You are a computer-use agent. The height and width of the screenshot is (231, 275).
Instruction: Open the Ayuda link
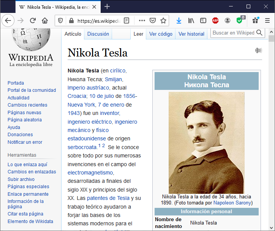point(14,127)
